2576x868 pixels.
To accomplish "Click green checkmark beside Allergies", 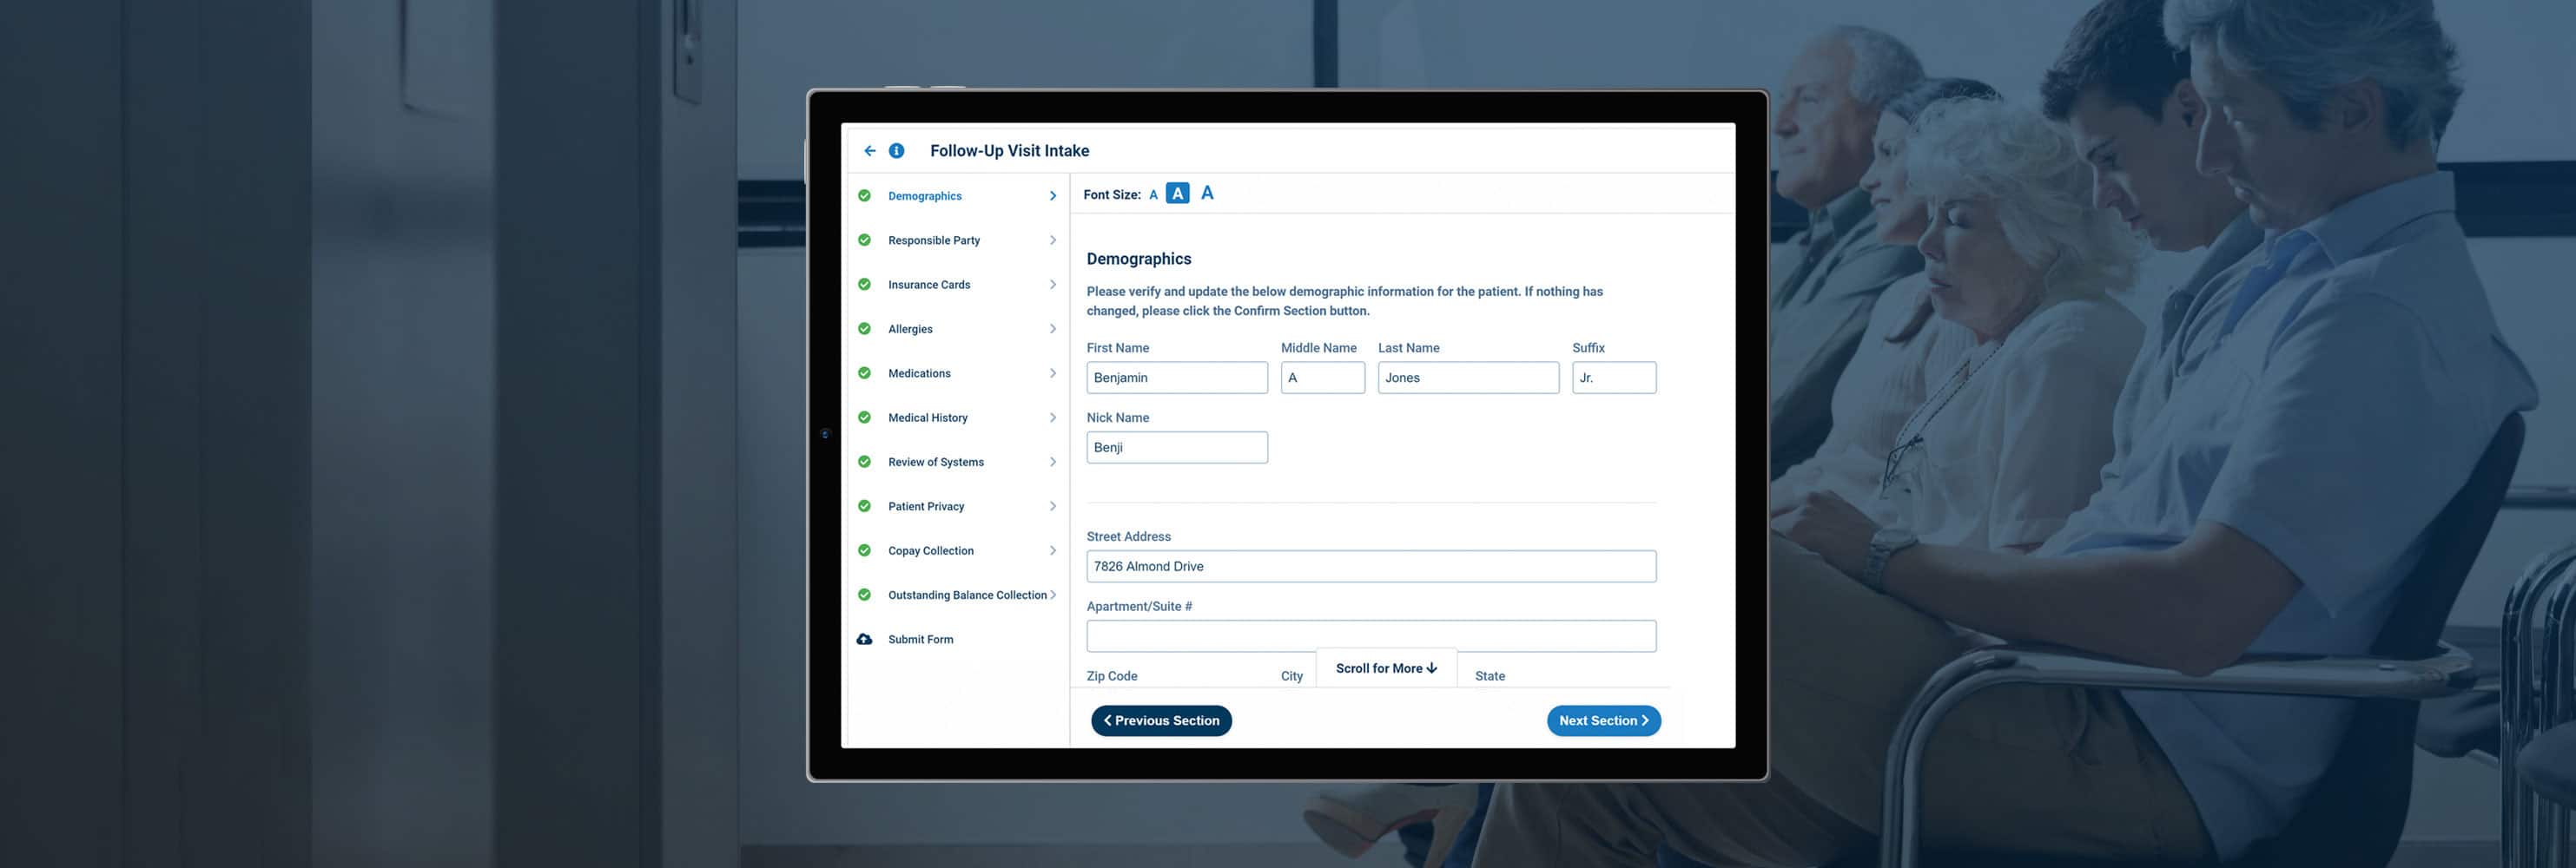I will coord(864,329).
